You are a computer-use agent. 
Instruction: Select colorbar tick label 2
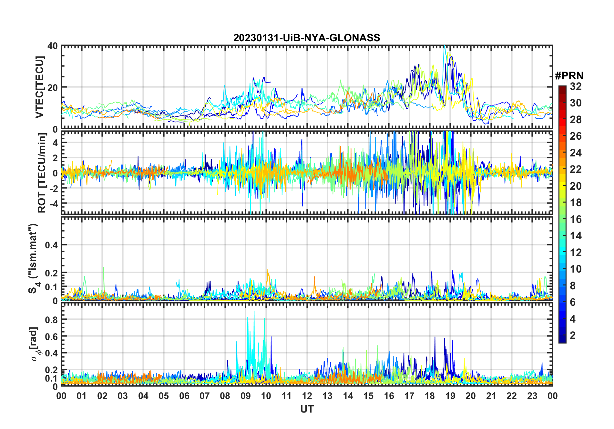pyautogui.click(x=573, y=335)
